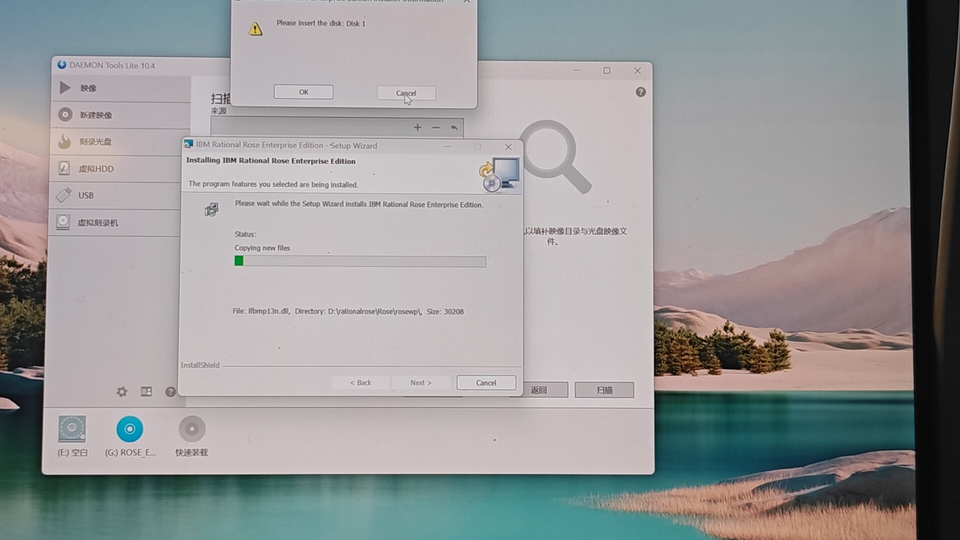Open the 虚拟刻录机 virtual burner icon
This screenshot has height=540, width=960.
click(63, 222)
